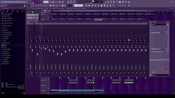Select the browser star favorites tab
This screenshot has width=175, height=98.
(22, 11)
